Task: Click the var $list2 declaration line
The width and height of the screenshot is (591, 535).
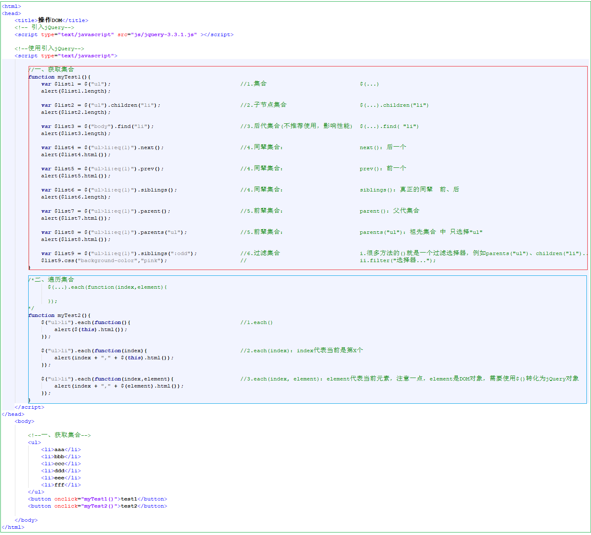Action: click(x=100, y=105)
